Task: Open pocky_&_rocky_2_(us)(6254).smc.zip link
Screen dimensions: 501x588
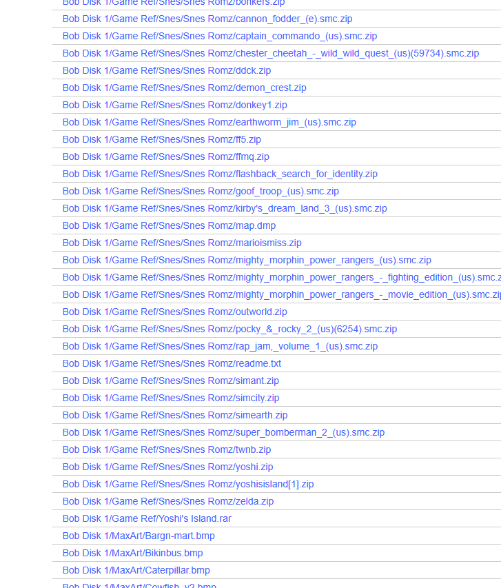Action: click(230, 330)
